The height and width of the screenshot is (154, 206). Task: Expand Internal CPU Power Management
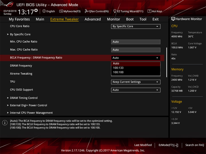click(x=31, y=113)
